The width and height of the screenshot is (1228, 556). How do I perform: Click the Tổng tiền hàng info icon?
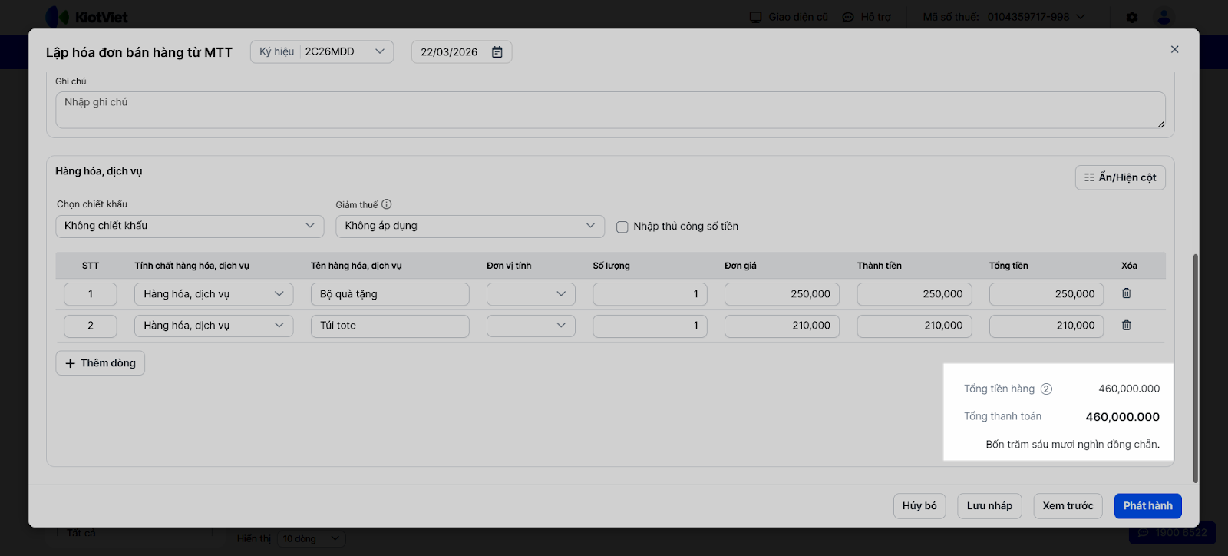[1046, 389]
